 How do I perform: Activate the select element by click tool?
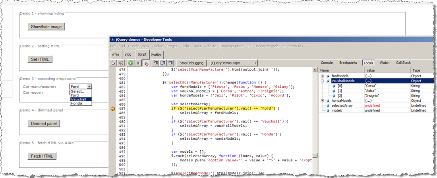tap(113, 63)
